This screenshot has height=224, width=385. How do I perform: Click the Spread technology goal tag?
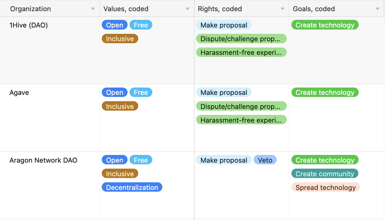pyautogui.click(x=326, y=187)
